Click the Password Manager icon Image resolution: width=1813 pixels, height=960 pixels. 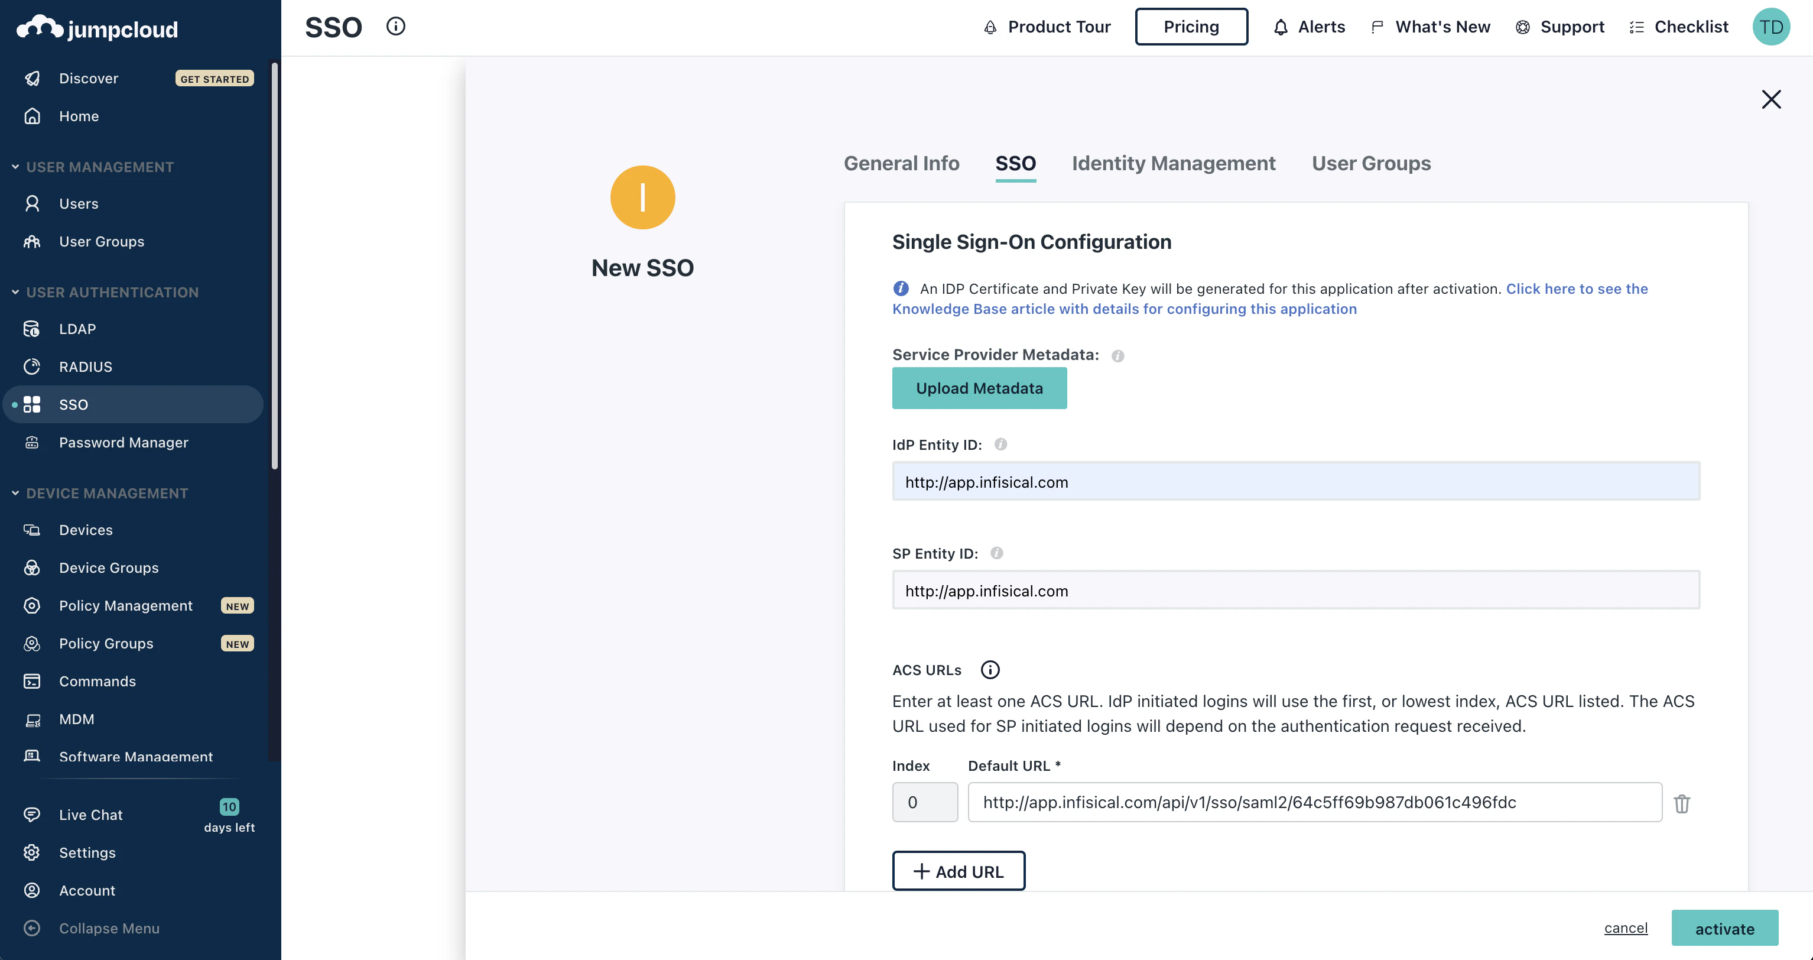[x=33, y=443]
